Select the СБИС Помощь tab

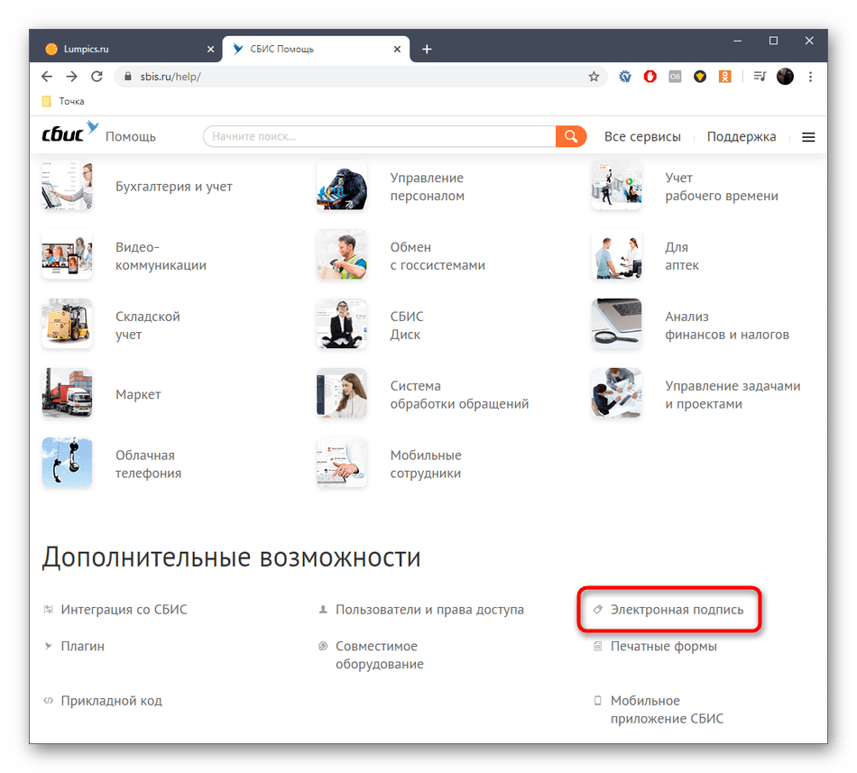(x=316, y=50)
